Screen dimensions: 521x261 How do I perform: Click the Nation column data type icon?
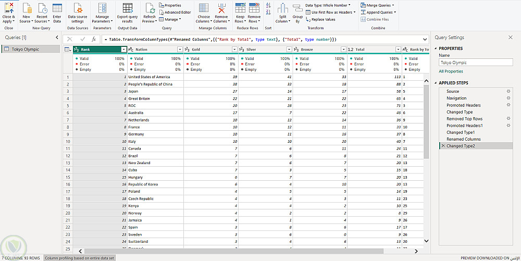(131, 49)
